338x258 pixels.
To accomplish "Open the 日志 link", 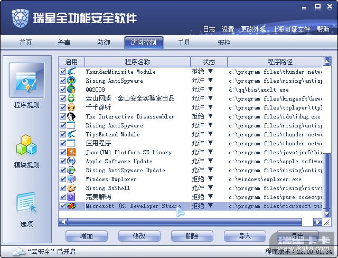I will pyautogui.click(x=209, y=29).
